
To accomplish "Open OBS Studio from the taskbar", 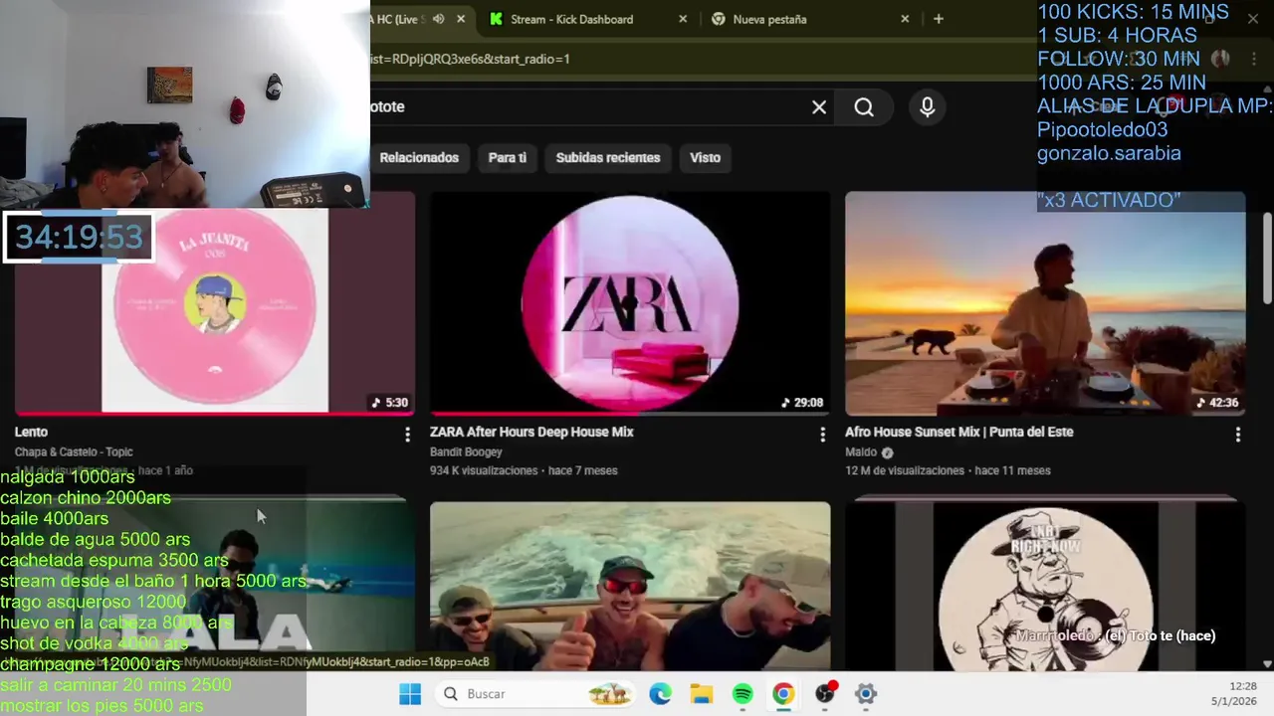I will (825, 694).
